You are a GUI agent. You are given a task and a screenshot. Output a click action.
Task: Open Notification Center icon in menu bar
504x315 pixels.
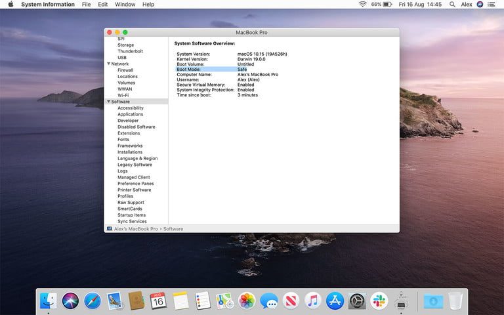pyautogui.click(x=491, y=5)
